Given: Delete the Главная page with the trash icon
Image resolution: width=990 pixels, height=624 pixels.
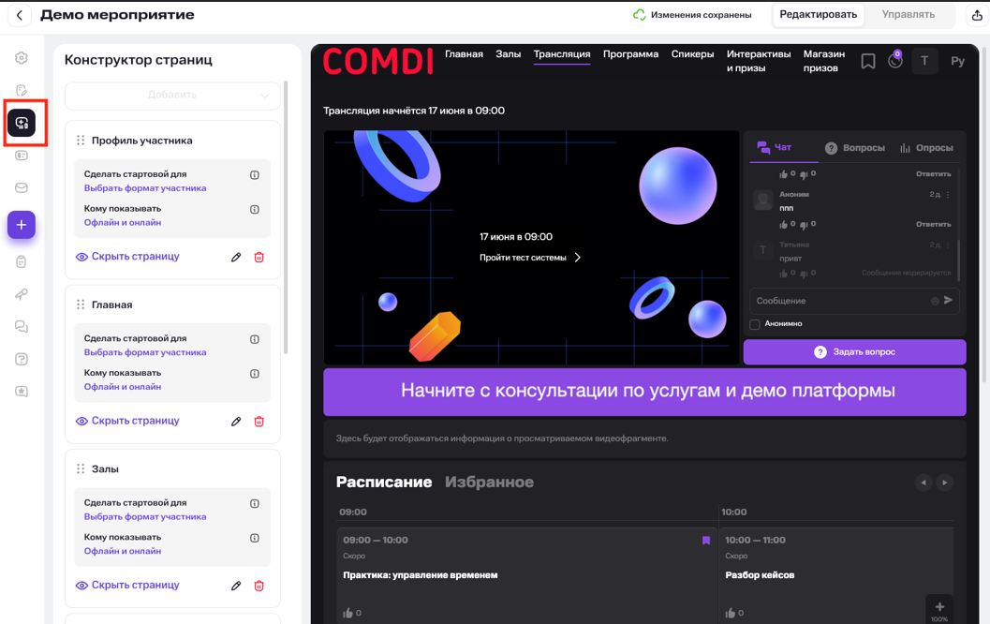Looking at the screenshot, I should click(259, 422).
